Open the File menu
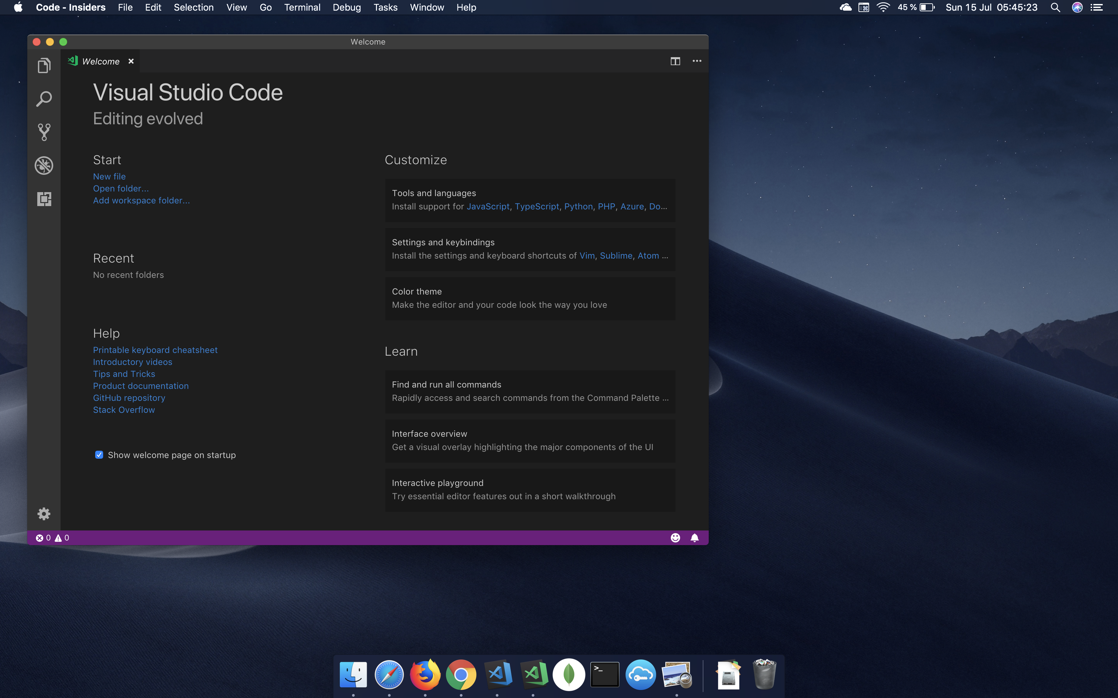The image size is (1118, 698). click(x=125, y=7)
